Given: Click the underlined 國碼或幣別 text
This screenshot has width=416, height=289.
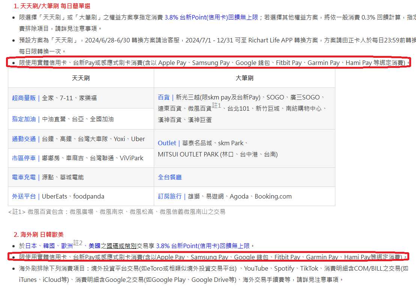Looking at the screenshot, I should [x=121, y=246].
